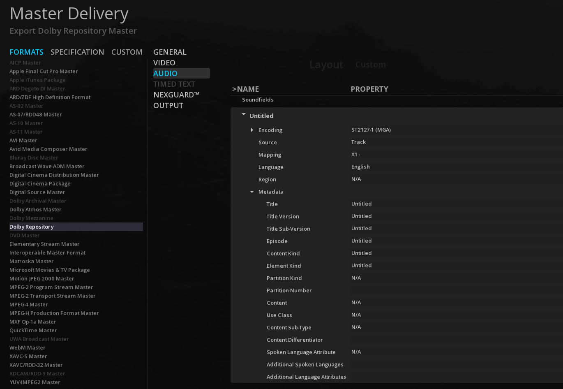Image resolution: width=563 pixels, height=389 pixels.
Task: Open the OUTPUT settings section
Action: coord(168,105)
